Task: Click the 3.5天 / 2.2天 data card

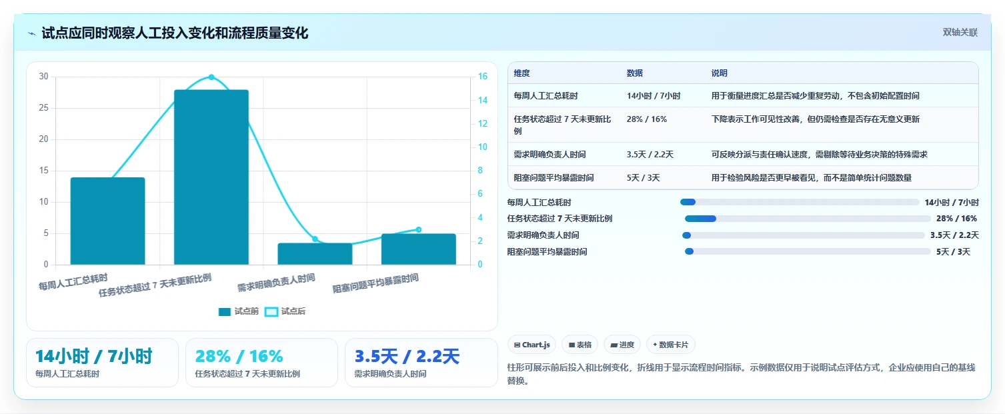Action: [421, 363]
